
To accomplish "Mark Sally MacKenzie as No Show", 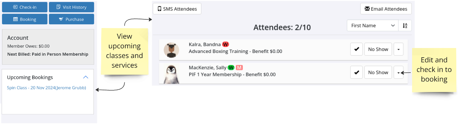I will click(x=378, y=72).
